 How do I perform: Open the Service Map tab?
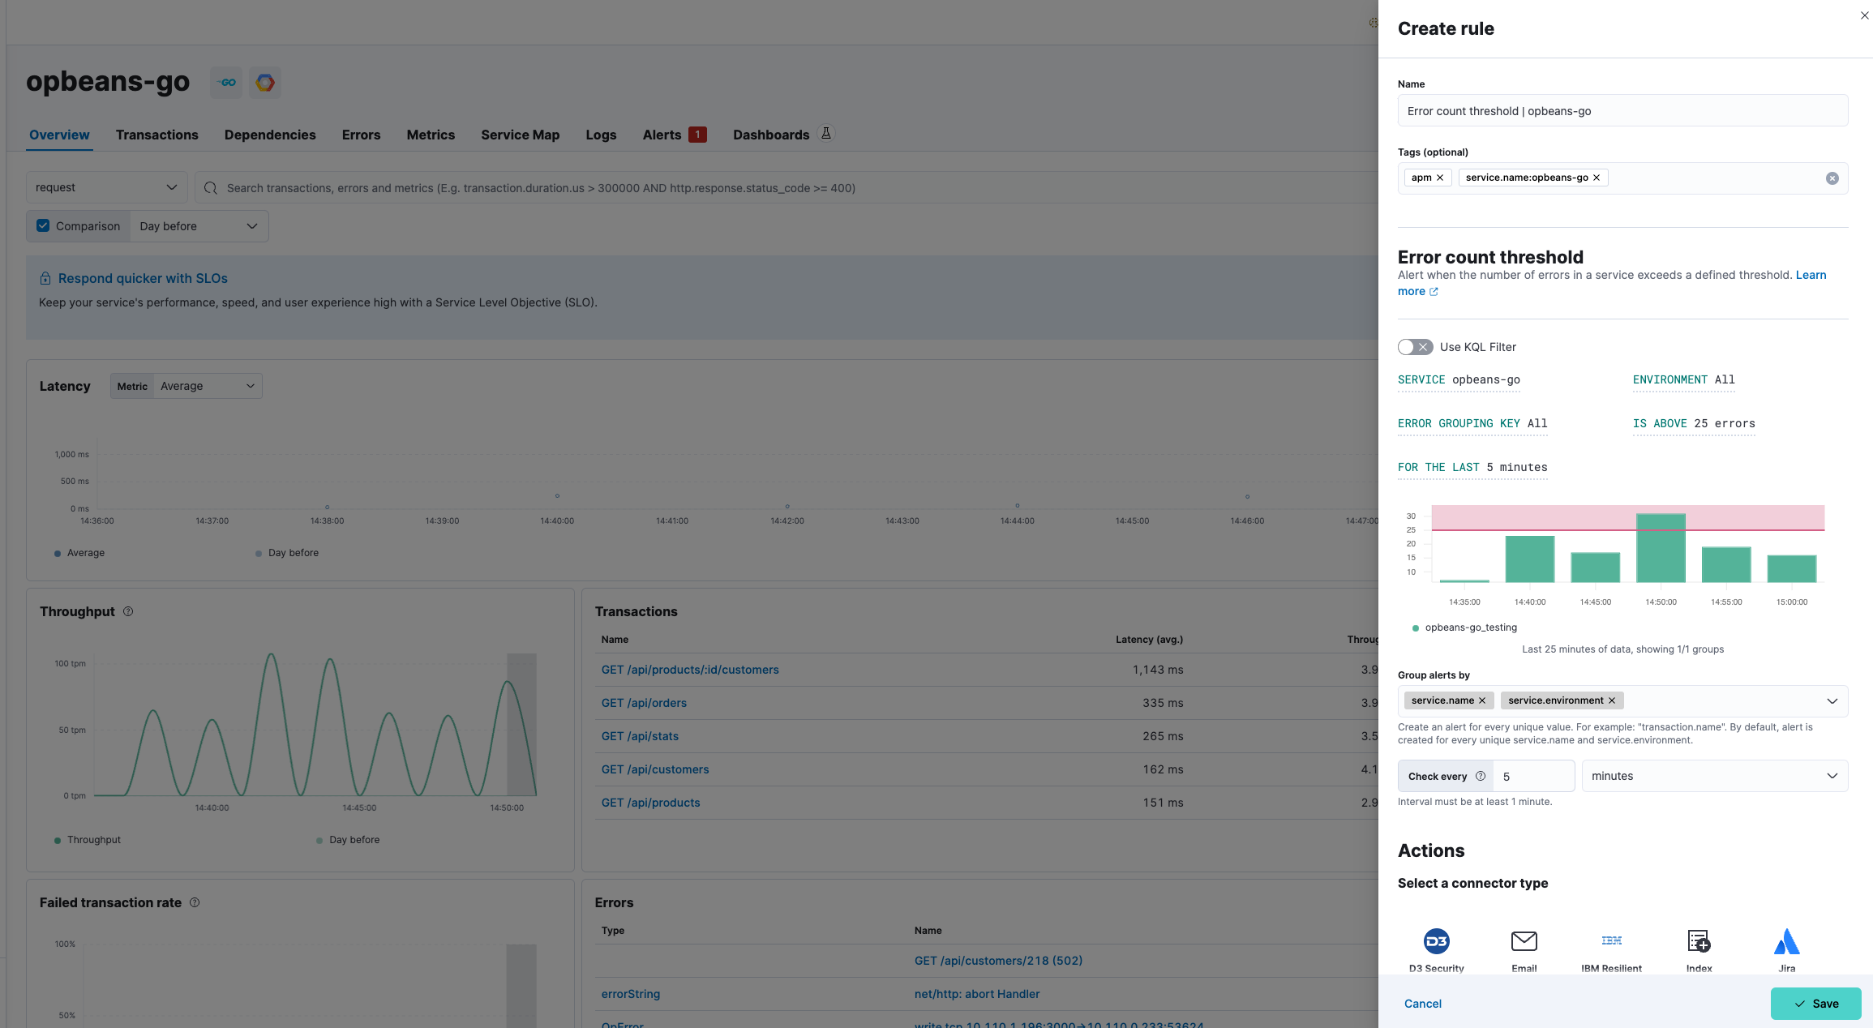(x=520, y=135)
